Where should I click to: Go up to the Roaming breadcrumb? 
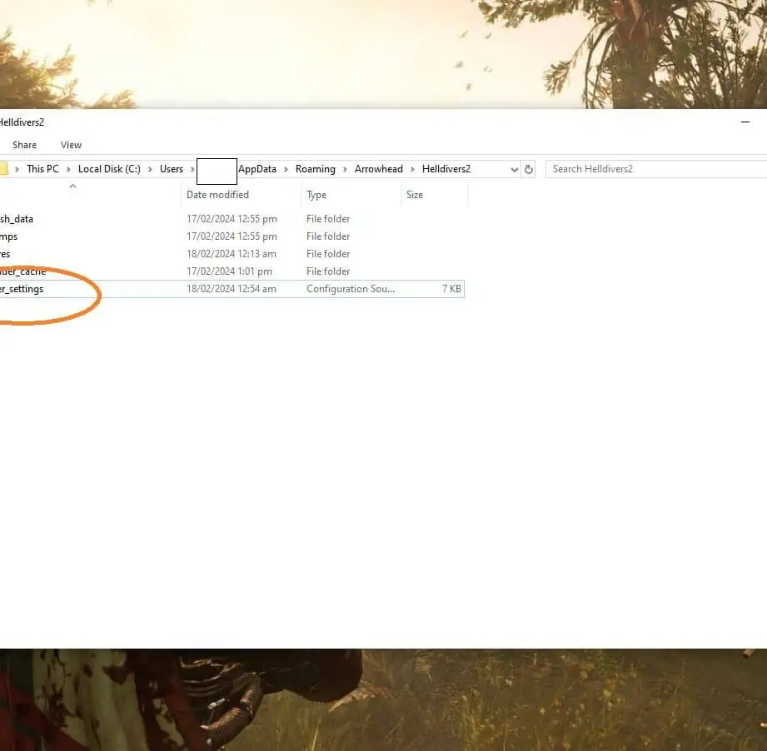316,169
